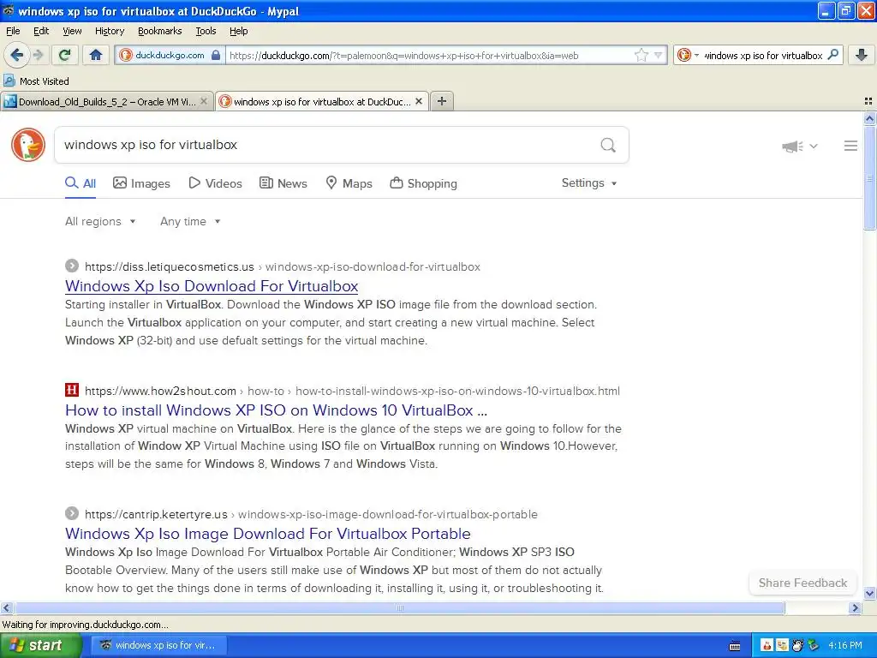
Task: Click the on-screen keyboard taskbar icon
Action: click(x=735, y=646)
